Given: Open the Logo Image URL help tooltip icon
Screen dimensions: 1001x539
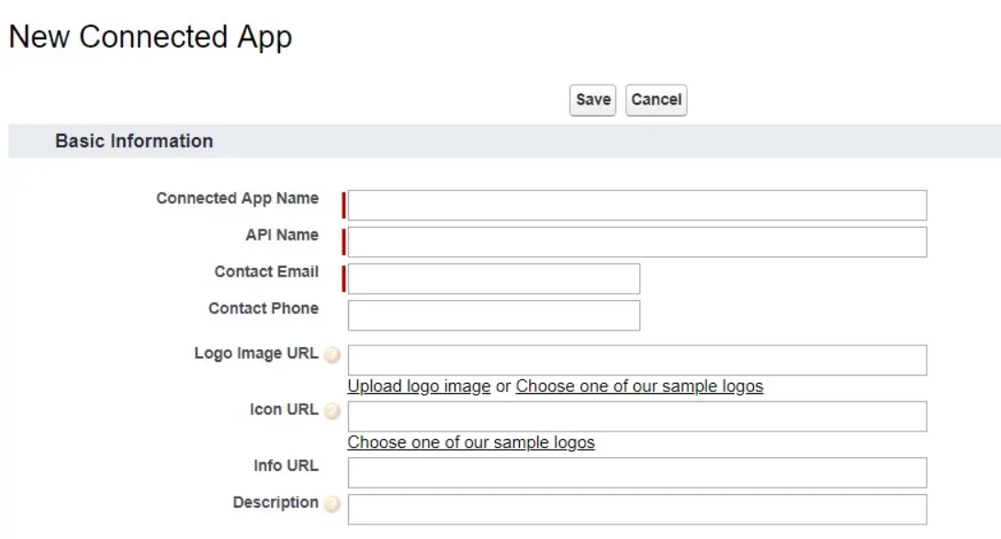Looking at the screenshot, I should 332,355.
